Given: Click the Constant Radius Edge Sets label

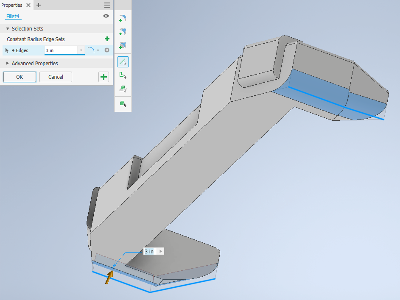Looking at the screenshot, I should pos(36,39).
